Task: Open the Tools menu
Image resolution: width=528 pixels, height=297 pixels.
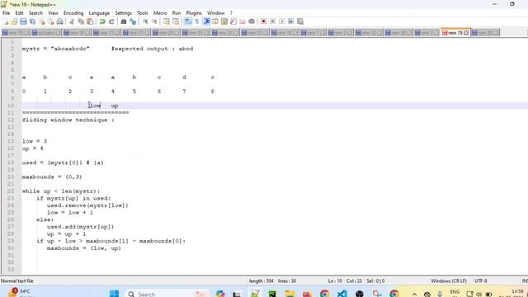Action: 143,13
